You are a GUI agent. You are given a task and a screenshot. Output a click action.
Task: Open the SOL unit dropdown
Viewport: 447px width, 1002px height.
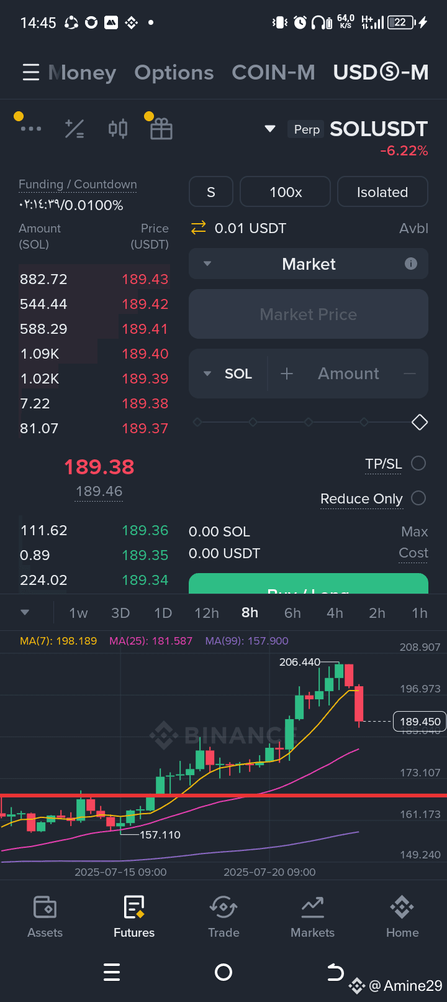tap(228, 374)
